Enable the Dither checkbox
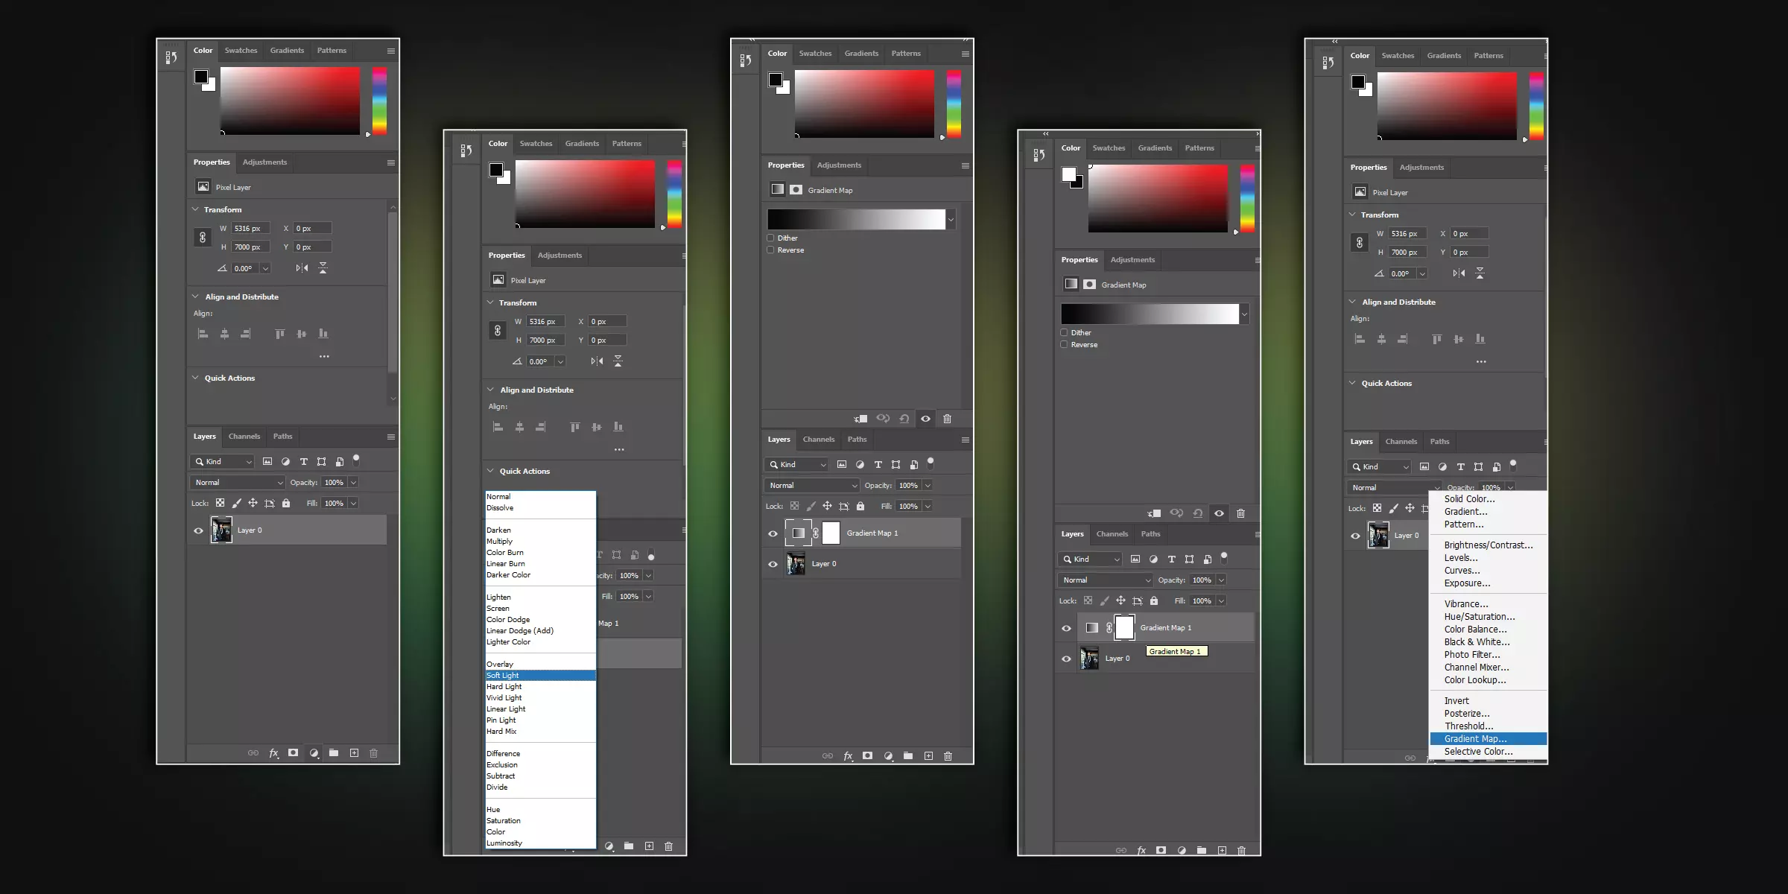Viewport: 1788px width, 894px height. tap(771, 237)
